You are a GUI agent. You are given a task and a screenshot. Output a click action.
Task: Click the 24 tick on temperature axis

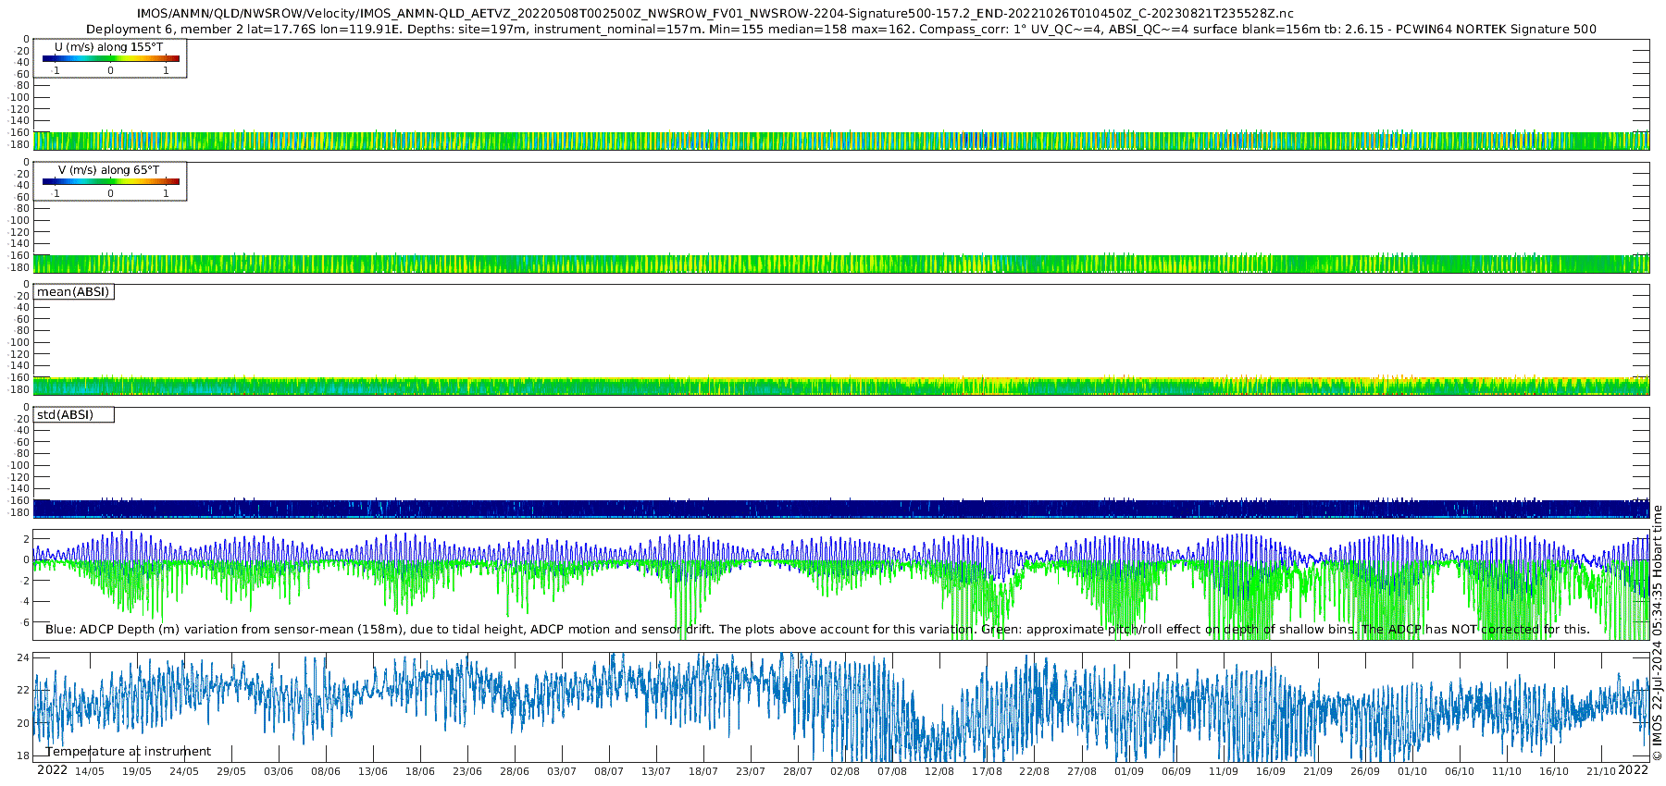coord(23,657)
